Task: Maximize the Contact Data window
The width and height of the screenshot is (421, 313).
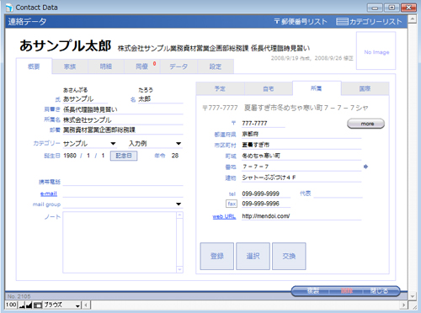Action: (392, 8)
